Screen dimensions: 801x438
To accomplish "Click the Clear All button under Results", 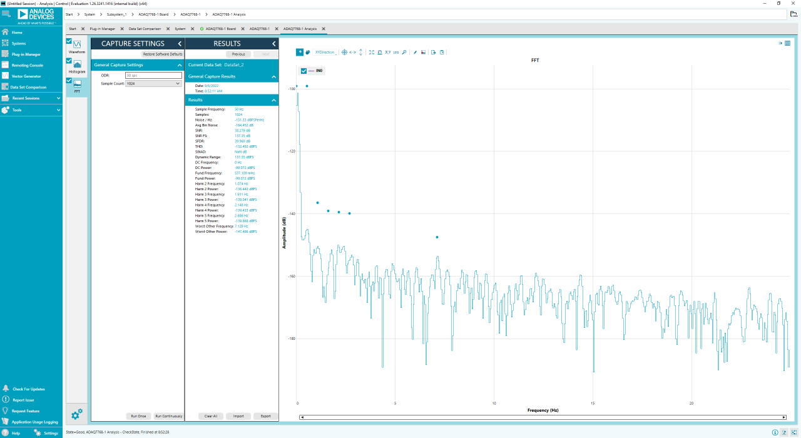I will [211, 415].
